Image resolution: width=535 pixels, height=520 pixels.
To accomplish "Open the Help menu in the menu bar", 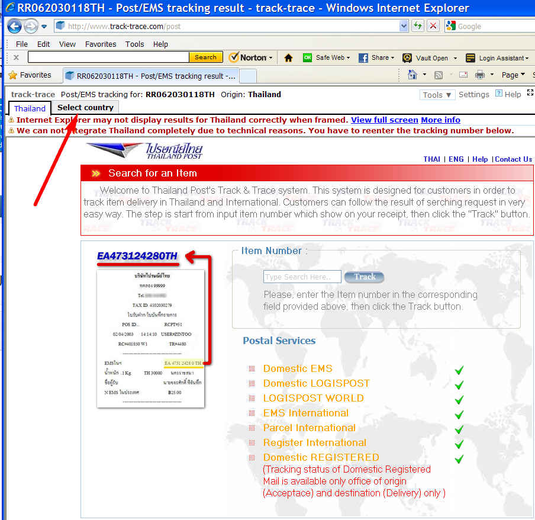I will pos(160,44).
